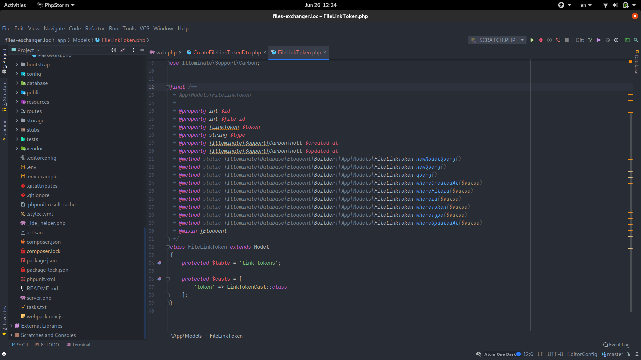Open the Database tool window
The width and height of the screenshot is (641, 360).
637,62
